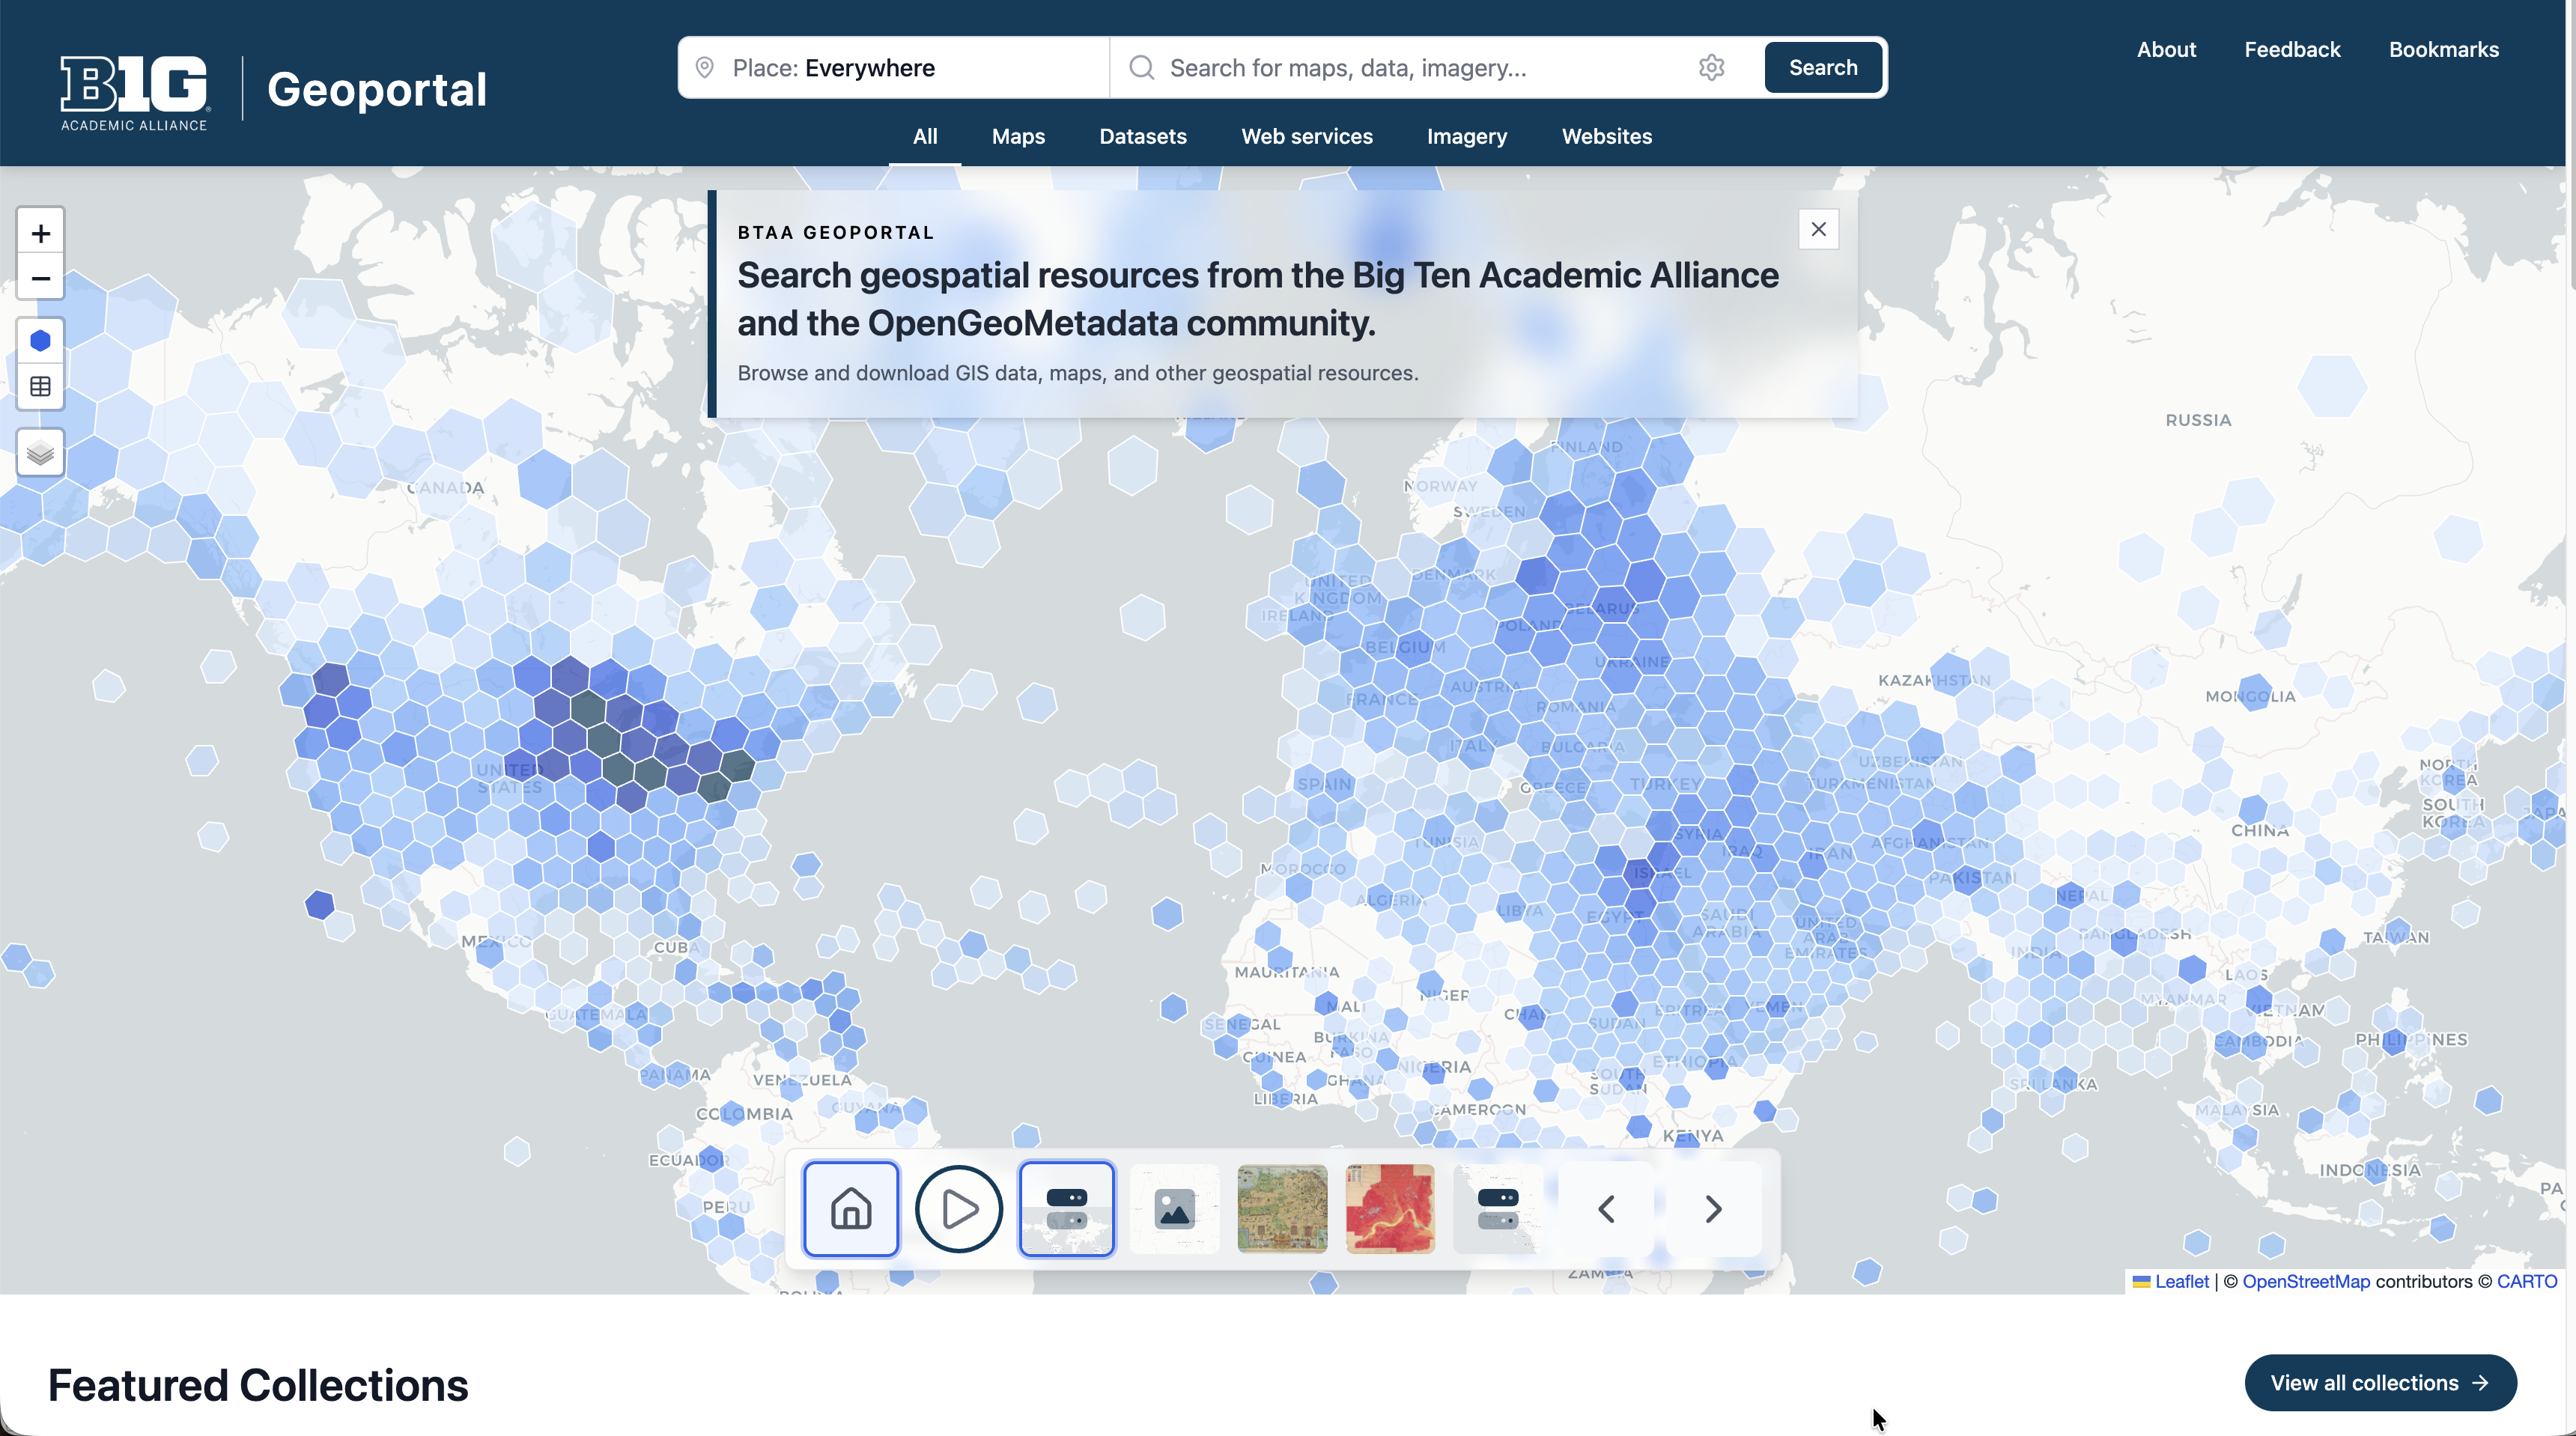Open the Bookmarks link
The width and height of the screenshot is (2576, 1436).
[x=2442, y=50]
